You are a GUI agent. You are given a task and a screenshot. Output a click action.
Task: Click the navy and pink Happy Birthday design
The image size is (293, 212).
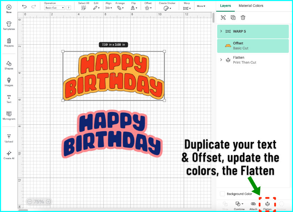tap(112, 134)
